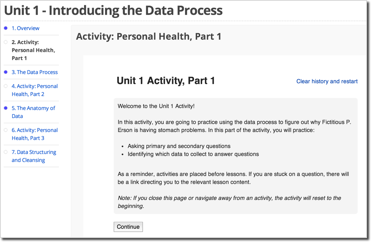
Task: Click the Activity: Personal Health, Part 1 page heading
Action: [x=148, y=36]
